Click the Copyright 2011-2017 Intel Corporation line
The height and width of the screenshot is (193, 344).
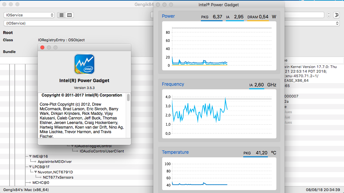point(82,95)
